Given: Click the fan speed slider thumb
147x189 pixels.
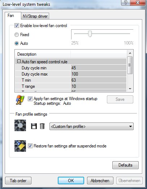Looking at the screenshot, I should 90,34.
